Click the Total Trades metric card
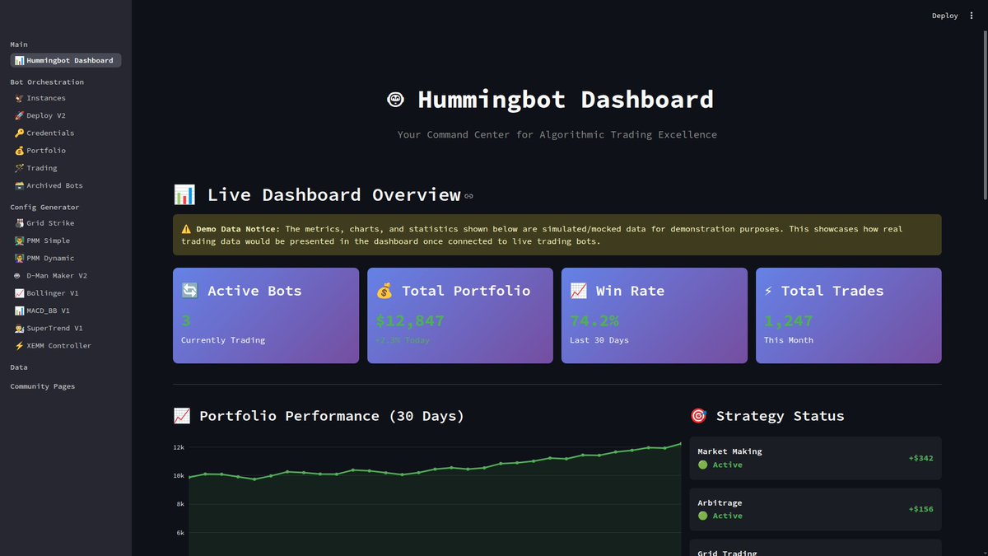Image resolution: width=988 pixels, height=556 pixels. click(x=849, y=315)
